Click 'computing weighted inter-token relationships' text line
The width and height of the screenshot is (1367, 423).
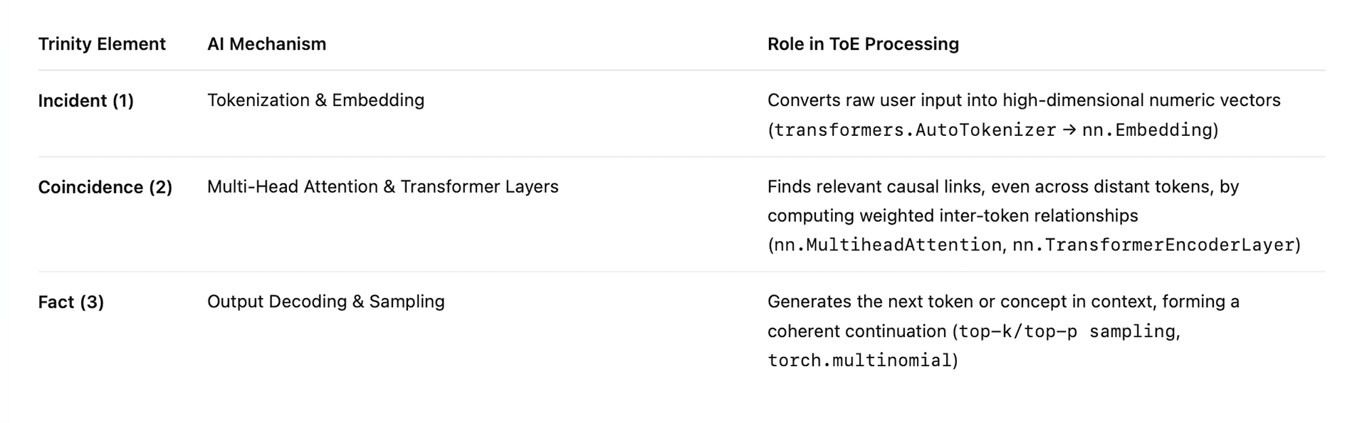click(x=952, y=216)
